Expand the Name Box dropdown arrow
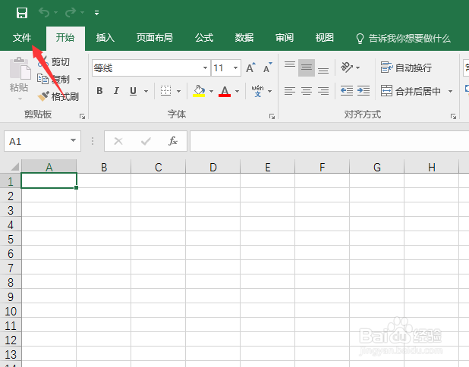469x367 pixels. click(x=73, y=141)
